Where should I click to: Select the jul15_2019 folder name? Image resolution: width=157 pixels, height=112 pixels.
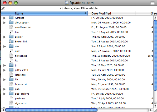coord(21,70)
